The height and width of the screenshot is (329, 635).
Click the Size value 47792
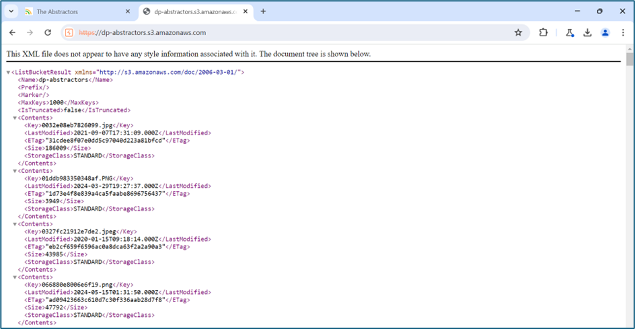tap(54, 307)
